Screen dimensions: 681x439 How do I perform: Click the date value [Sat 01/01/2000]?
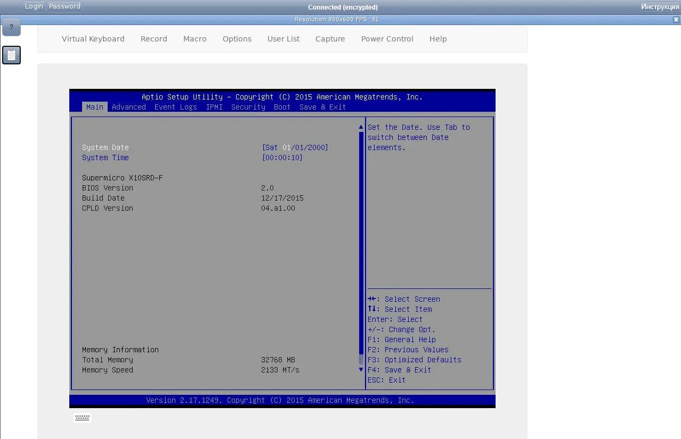pos(295,147)
